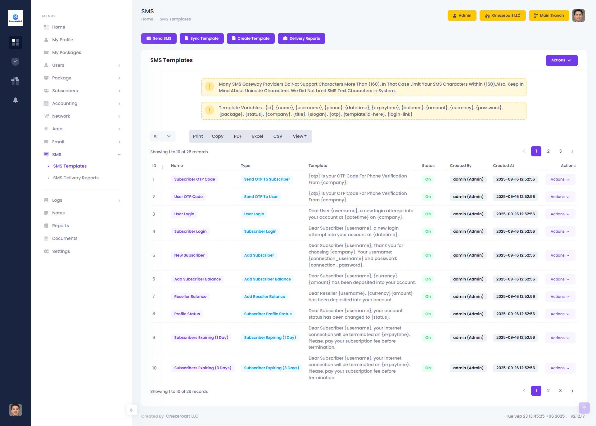Toggle the On status for Profile Status row

click(428, 314)
